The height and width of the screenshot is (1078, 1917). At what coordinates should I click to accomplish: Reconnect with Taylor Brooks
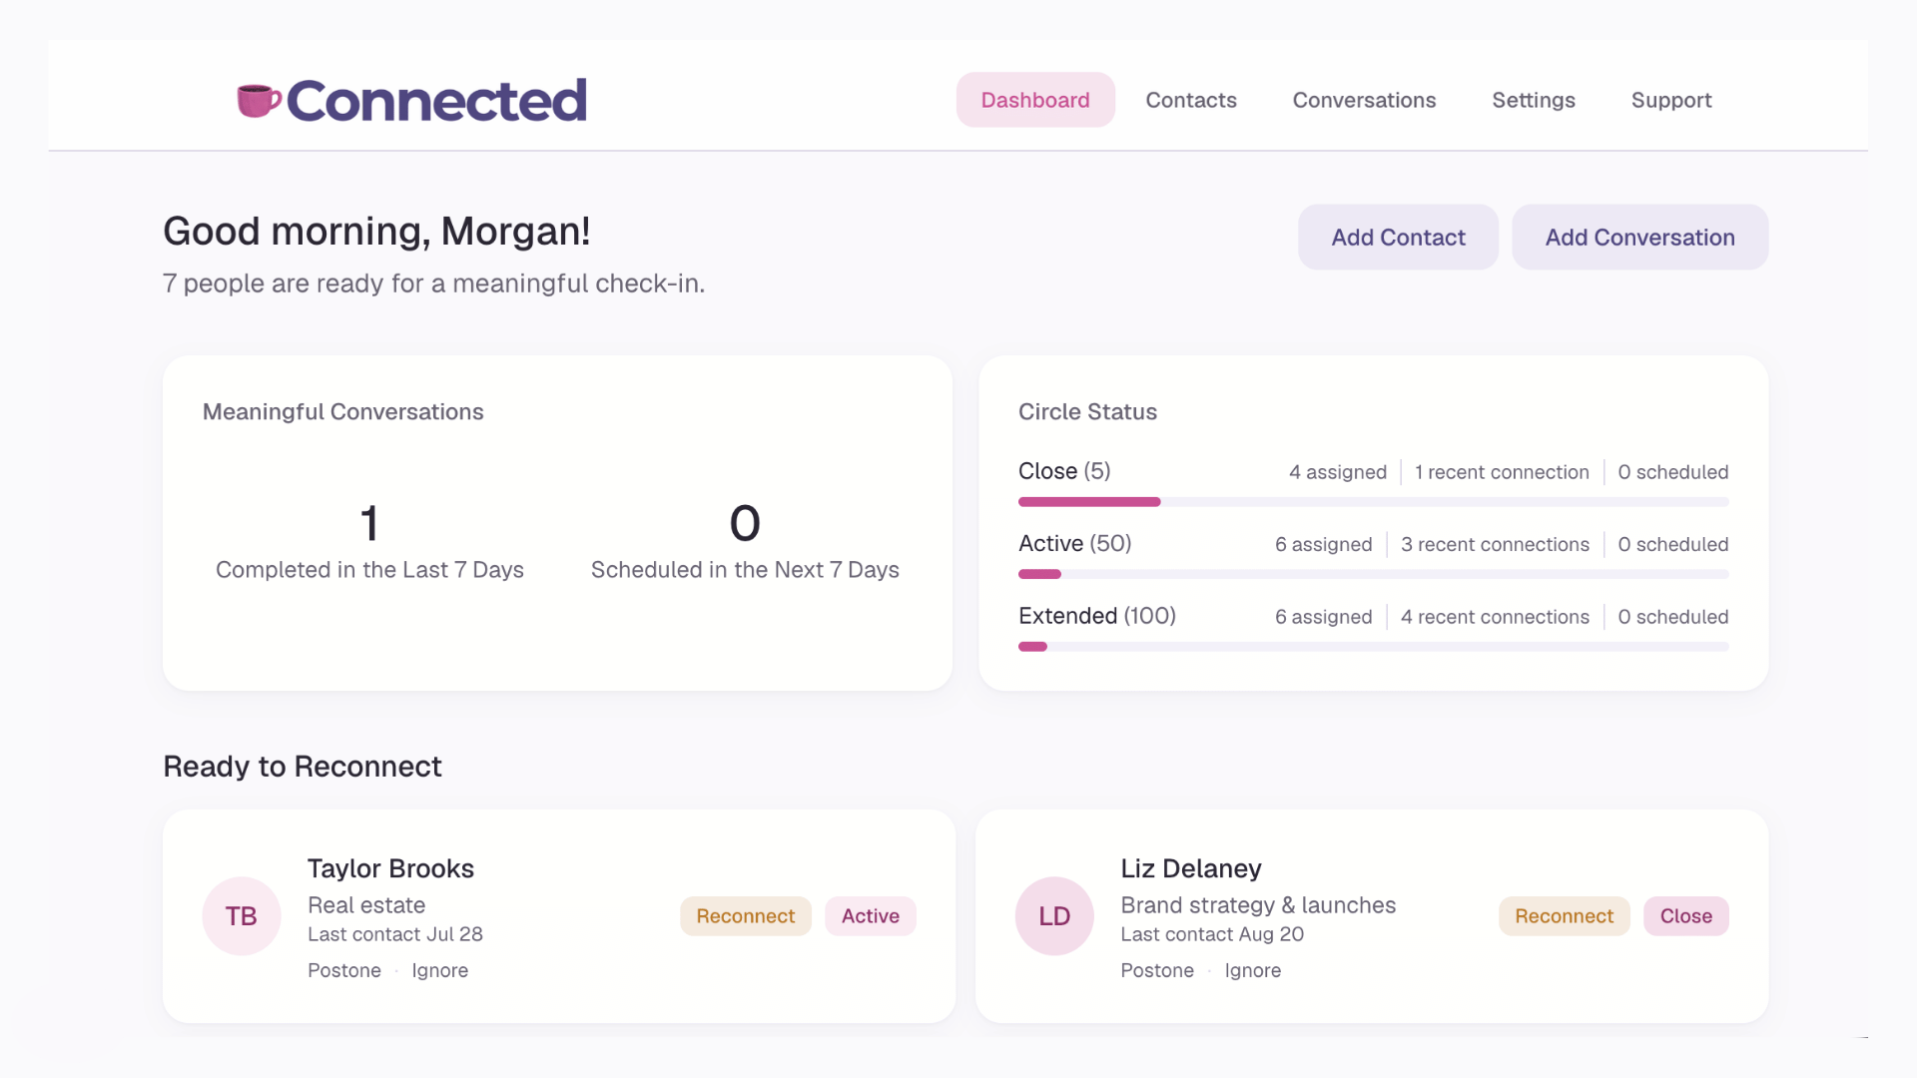tap(746, 916)
